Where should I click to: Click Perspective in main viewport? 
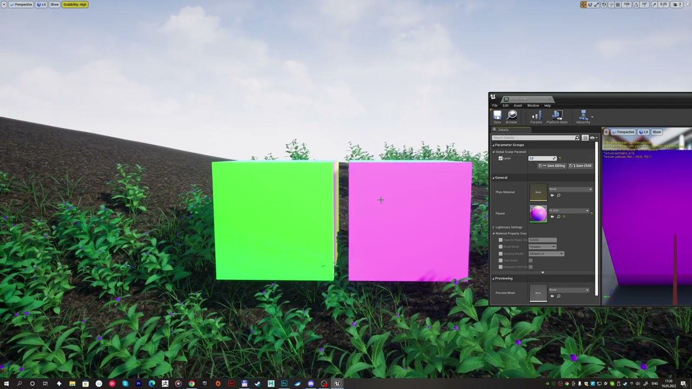21,4
